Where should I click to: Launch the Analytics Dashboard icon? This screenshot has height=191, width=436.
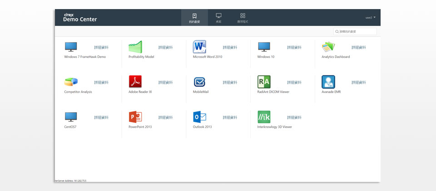point(328,46)
